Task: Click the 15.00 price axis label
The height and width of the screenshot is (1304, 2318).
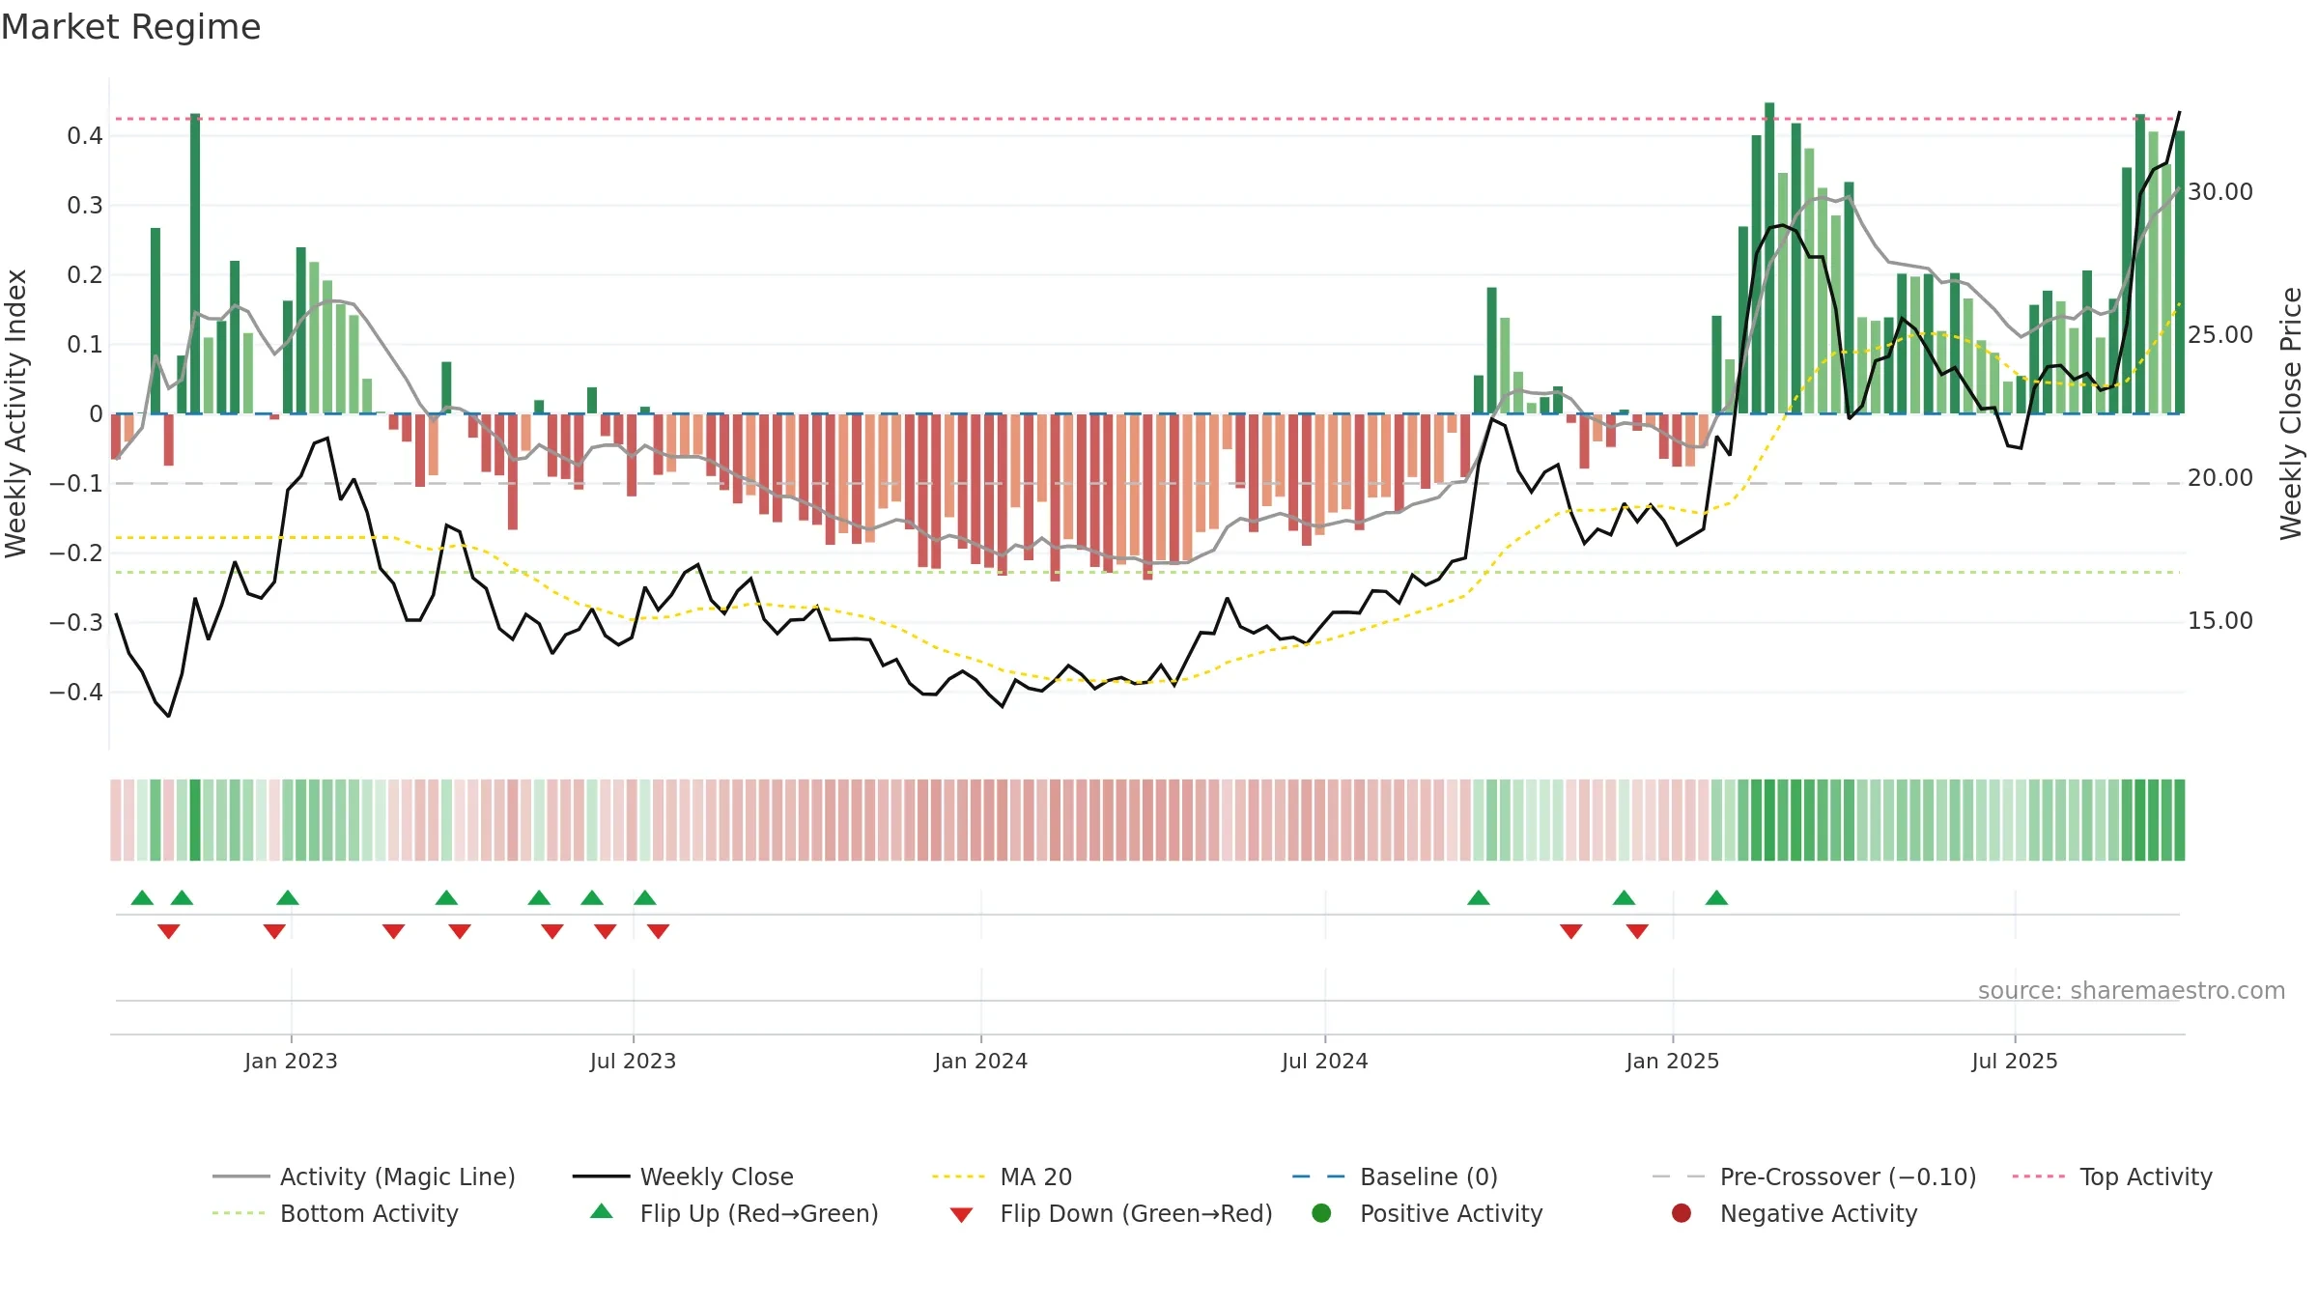Action: (2219, 621)
